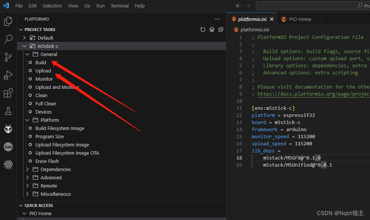Image resolution: width=370 pixels, height=220 pixels.
Task: Run the Devices task
Action: [43, 112]
